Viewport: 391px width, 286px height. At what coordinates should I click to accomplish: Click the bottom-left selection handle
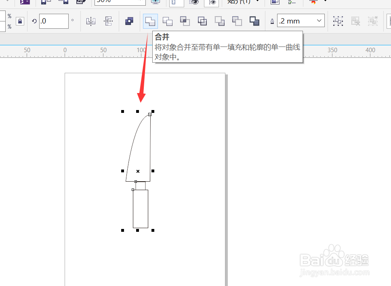(x=122, y=230)
